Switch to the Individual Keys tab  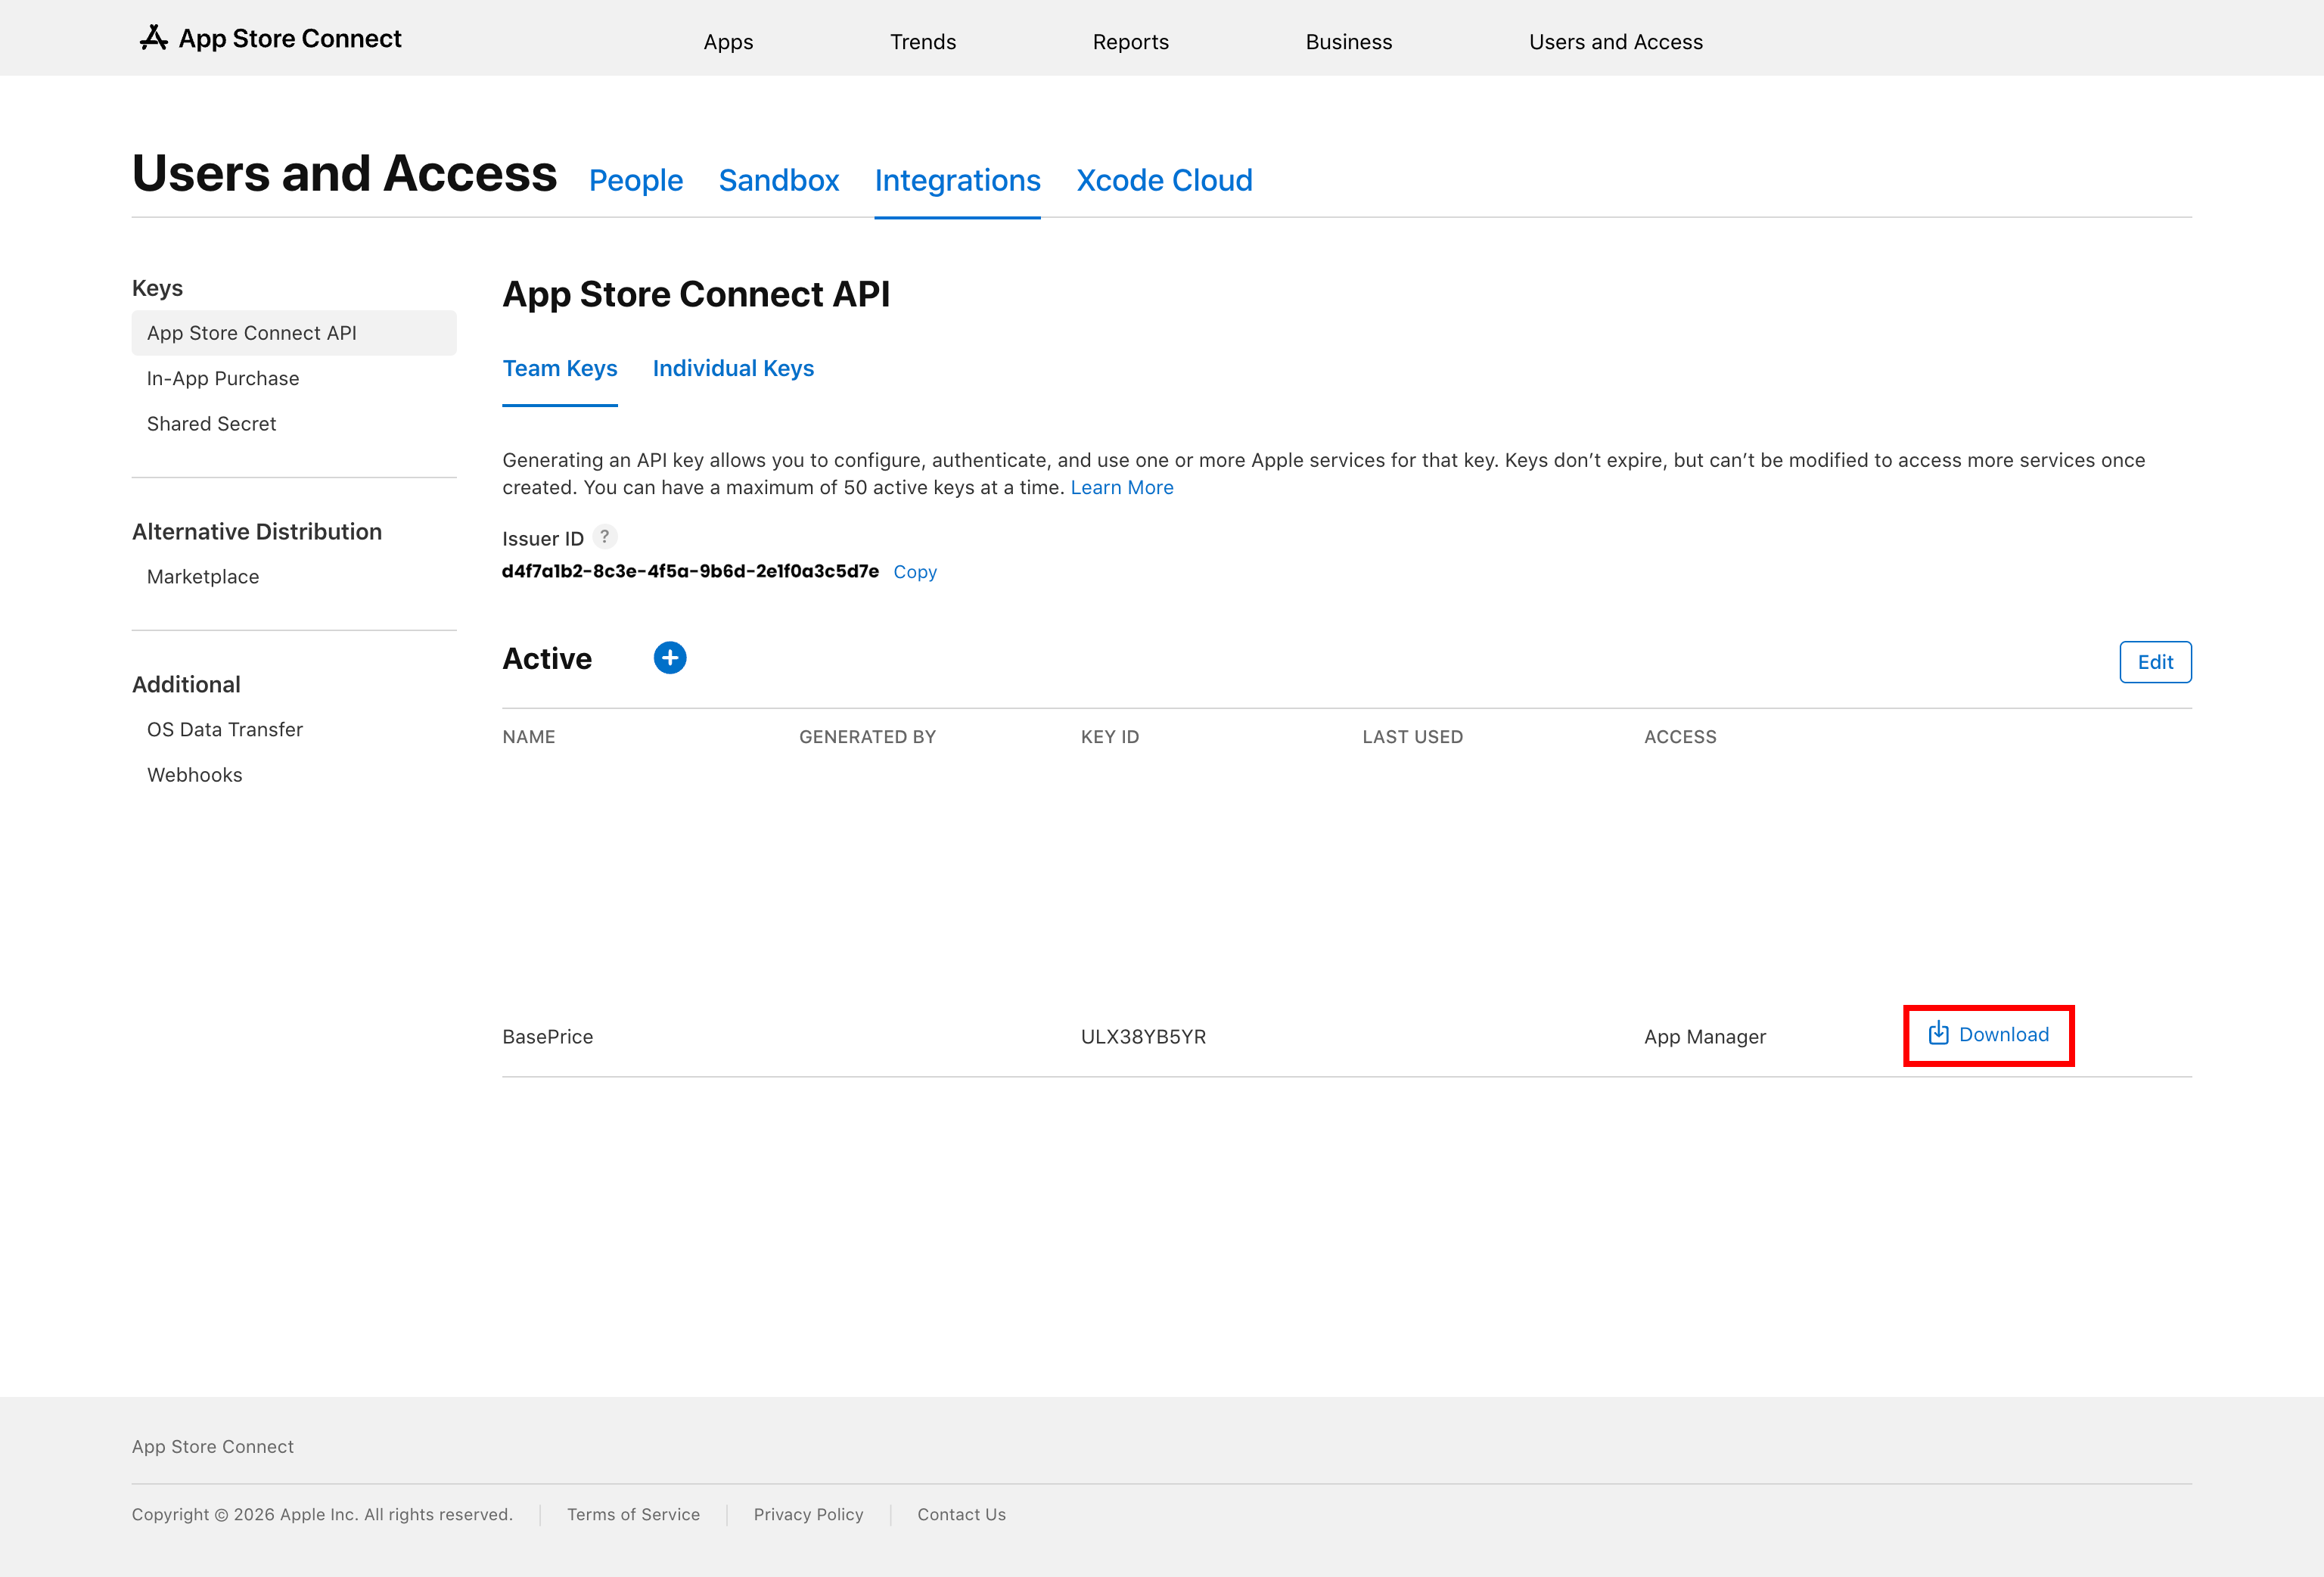click(x=733, y=368)
